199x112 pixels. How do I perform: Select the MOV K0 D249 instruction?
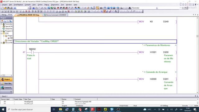[x=157, y=22]
